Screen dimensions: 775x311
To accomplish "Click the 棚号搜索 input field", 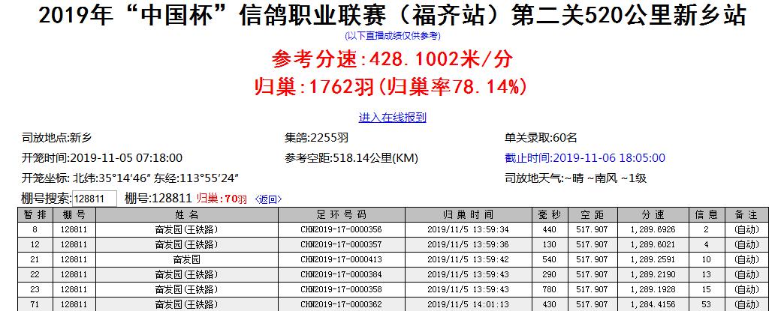I will [95, 199].
